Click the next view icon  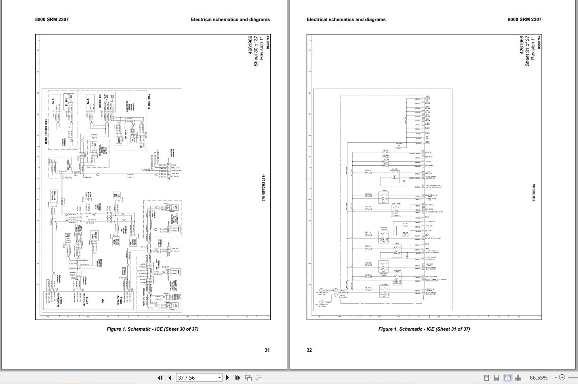tap(259, 378)
